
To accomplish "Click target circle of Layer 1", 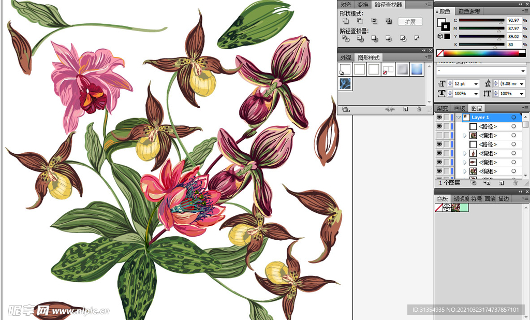I will (x=513, y=118).
